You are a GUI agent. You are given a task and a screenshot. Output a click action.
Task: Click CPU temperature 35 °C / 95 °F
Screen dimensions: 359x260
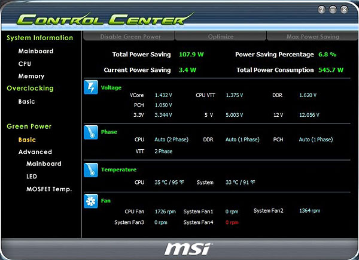click(169, 182)
